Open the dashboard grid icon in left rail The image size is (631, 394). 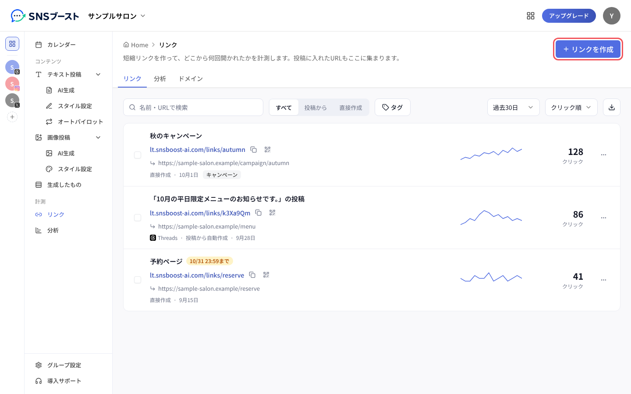coord(12,44)
